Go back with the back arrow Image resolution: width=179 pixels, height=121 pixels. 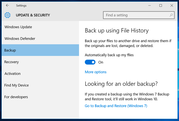[x=7, y=6]
